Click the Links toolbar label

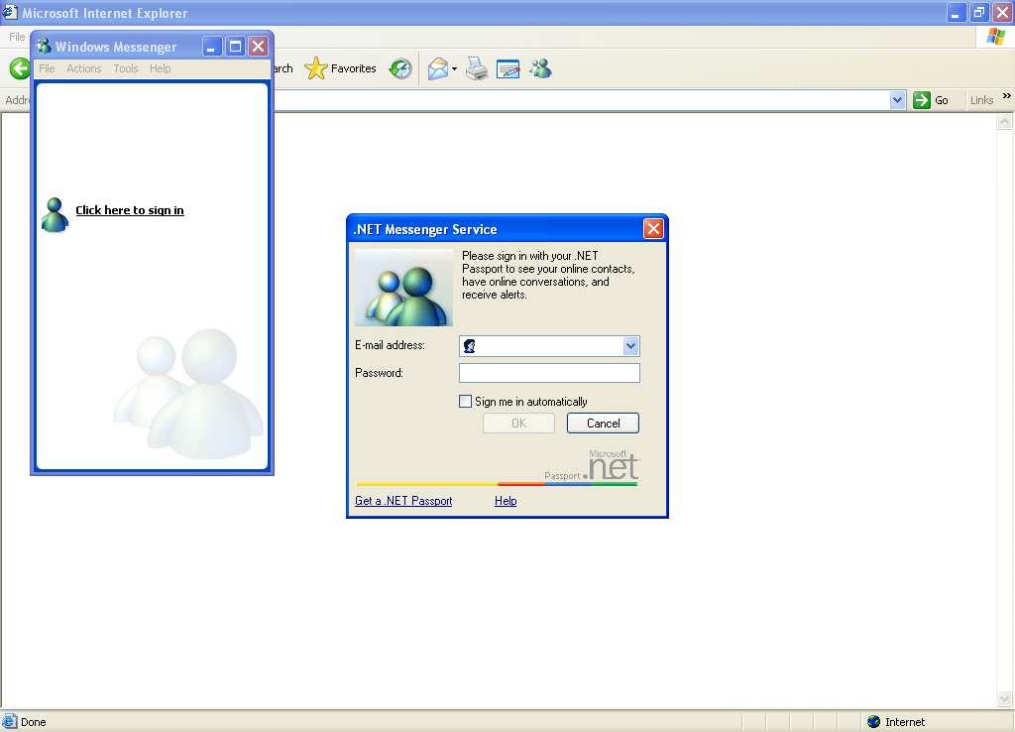(981, 100)
